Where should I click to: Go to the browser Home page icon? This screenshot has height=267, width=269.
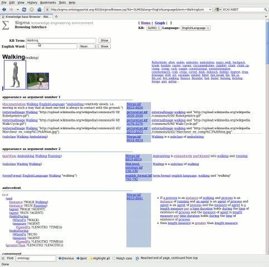tap(39, 9)
